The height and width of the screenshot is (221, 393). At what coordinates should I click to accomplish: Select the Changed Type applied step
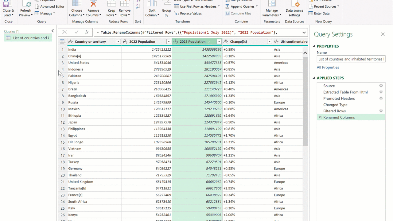click(335, 105)
